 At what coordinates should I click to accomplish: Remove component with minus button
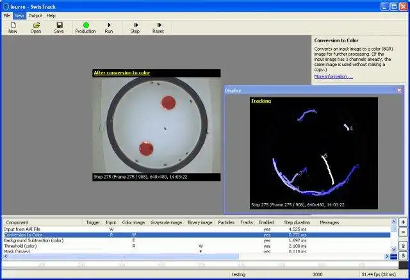tap(403, 232)
